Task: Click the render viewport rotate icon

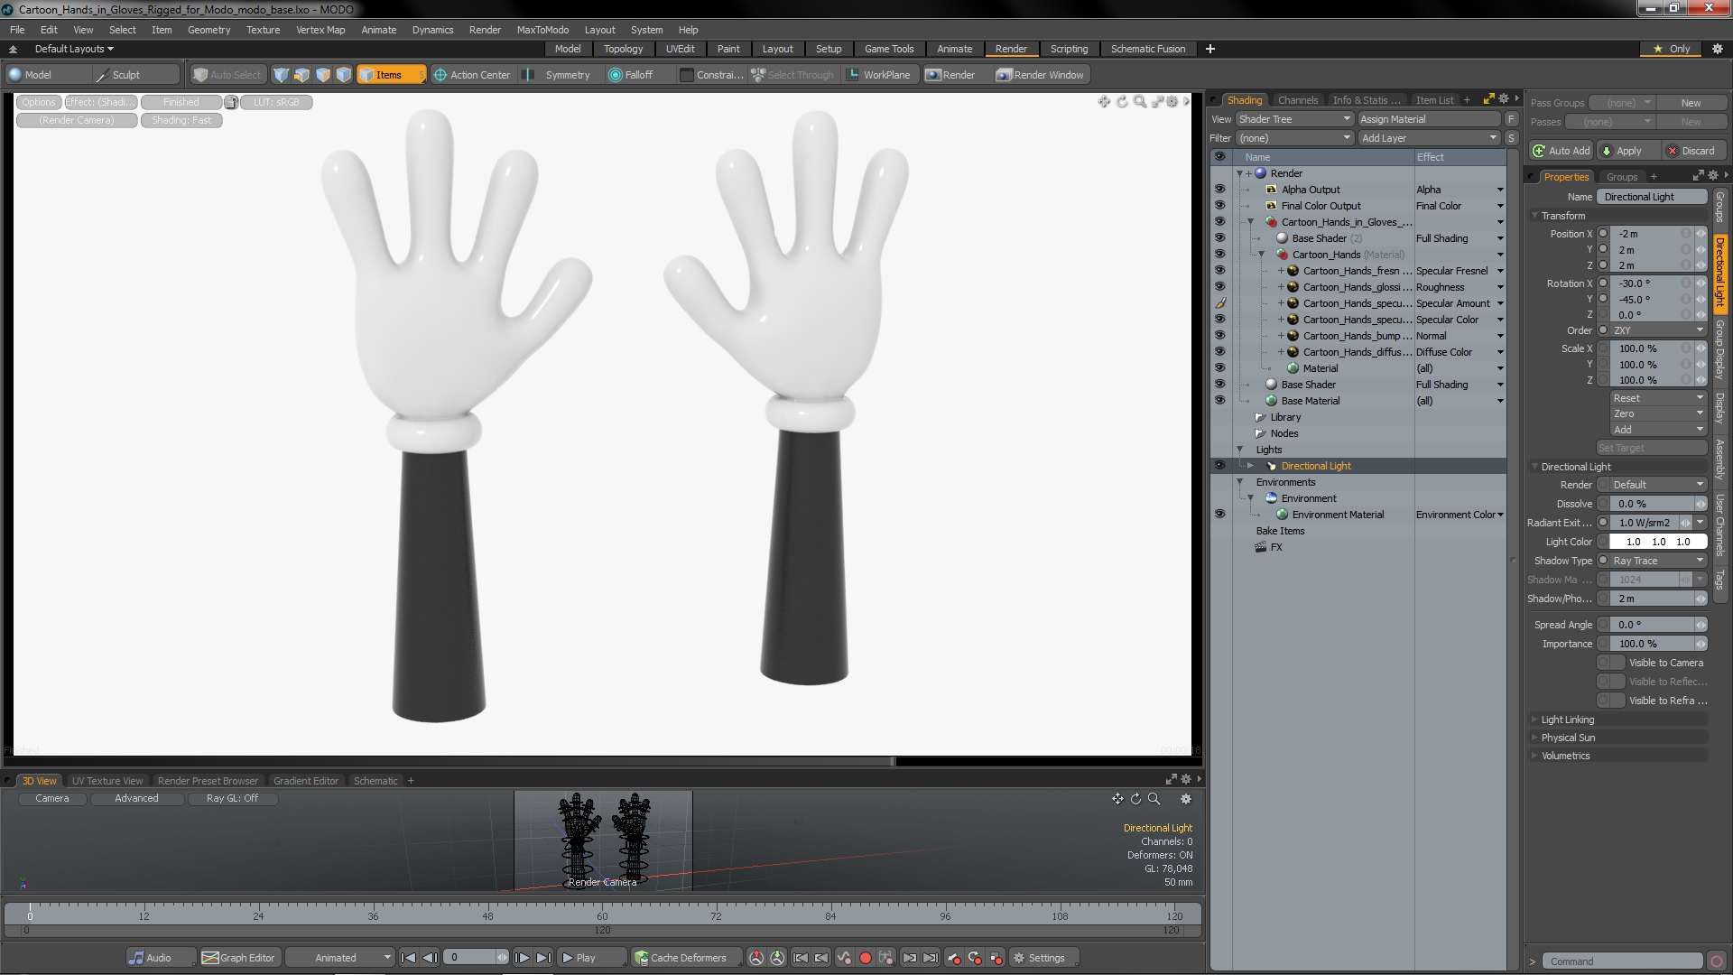Action: coord(1122,102)
